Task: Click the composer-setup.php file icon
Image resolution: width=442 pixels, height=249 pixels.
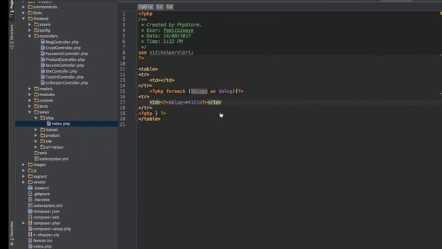Action: tap(30, 229)
